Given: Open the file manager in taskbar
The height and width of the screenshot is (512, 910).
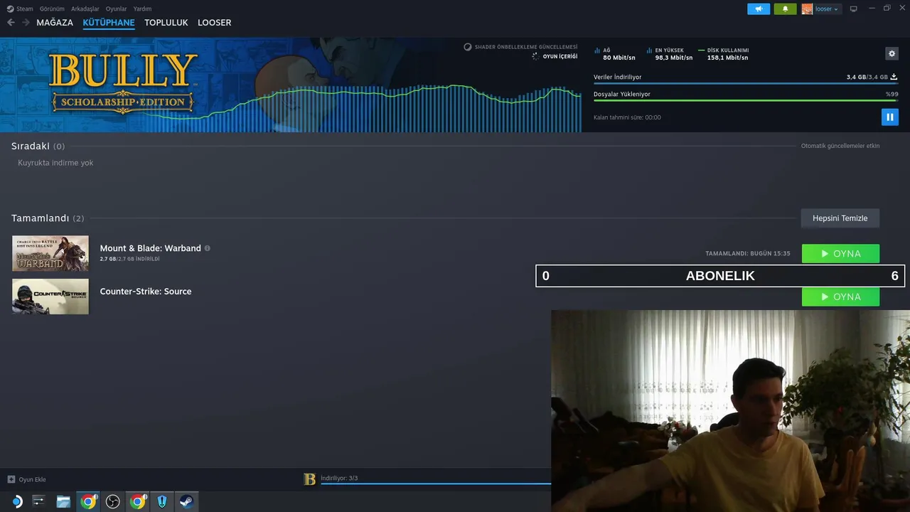Looking at the screenshot, I should pos(63,501).
